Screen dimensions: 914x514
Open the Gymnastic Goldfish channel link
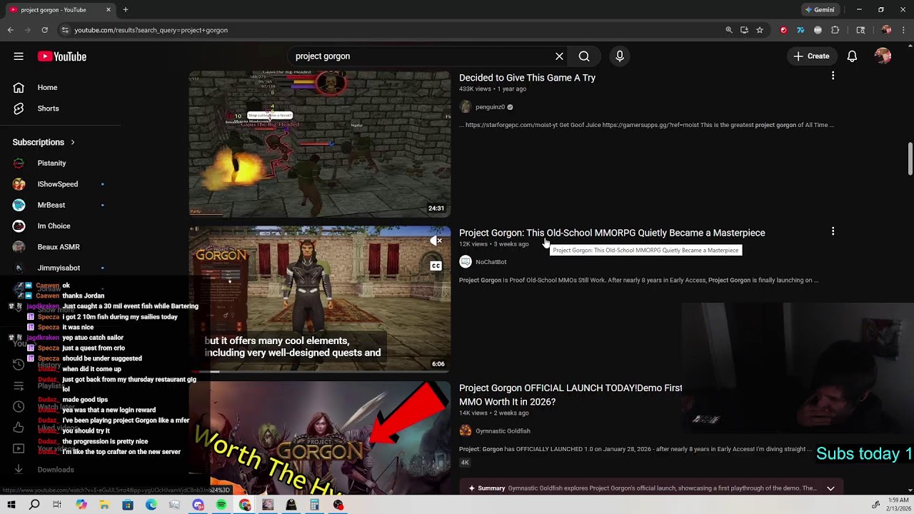click(503, 431)
